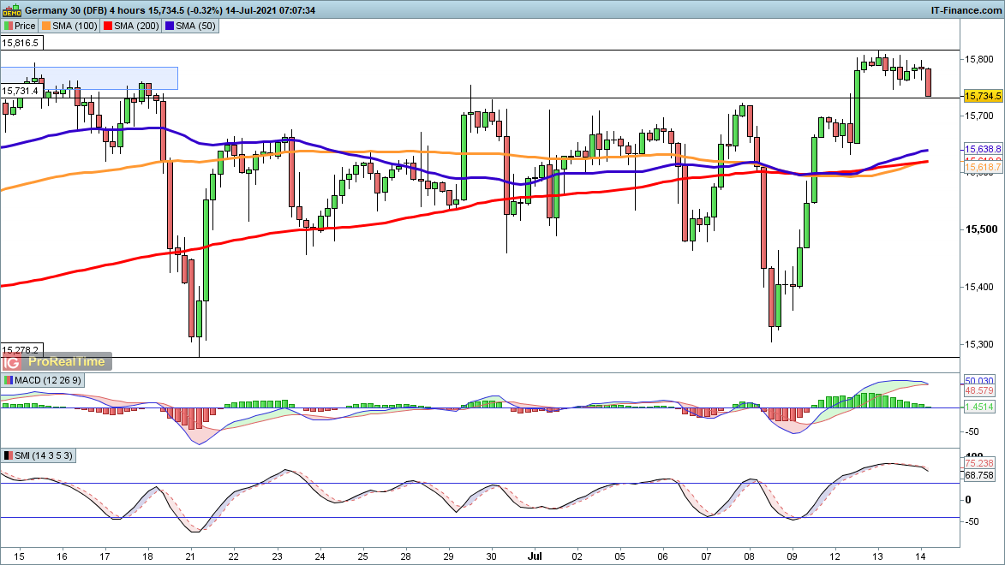Screen dimensions: 1005x565
Task: Select the blue shaded rectangle zone on the chart
Action: (89, 78)
